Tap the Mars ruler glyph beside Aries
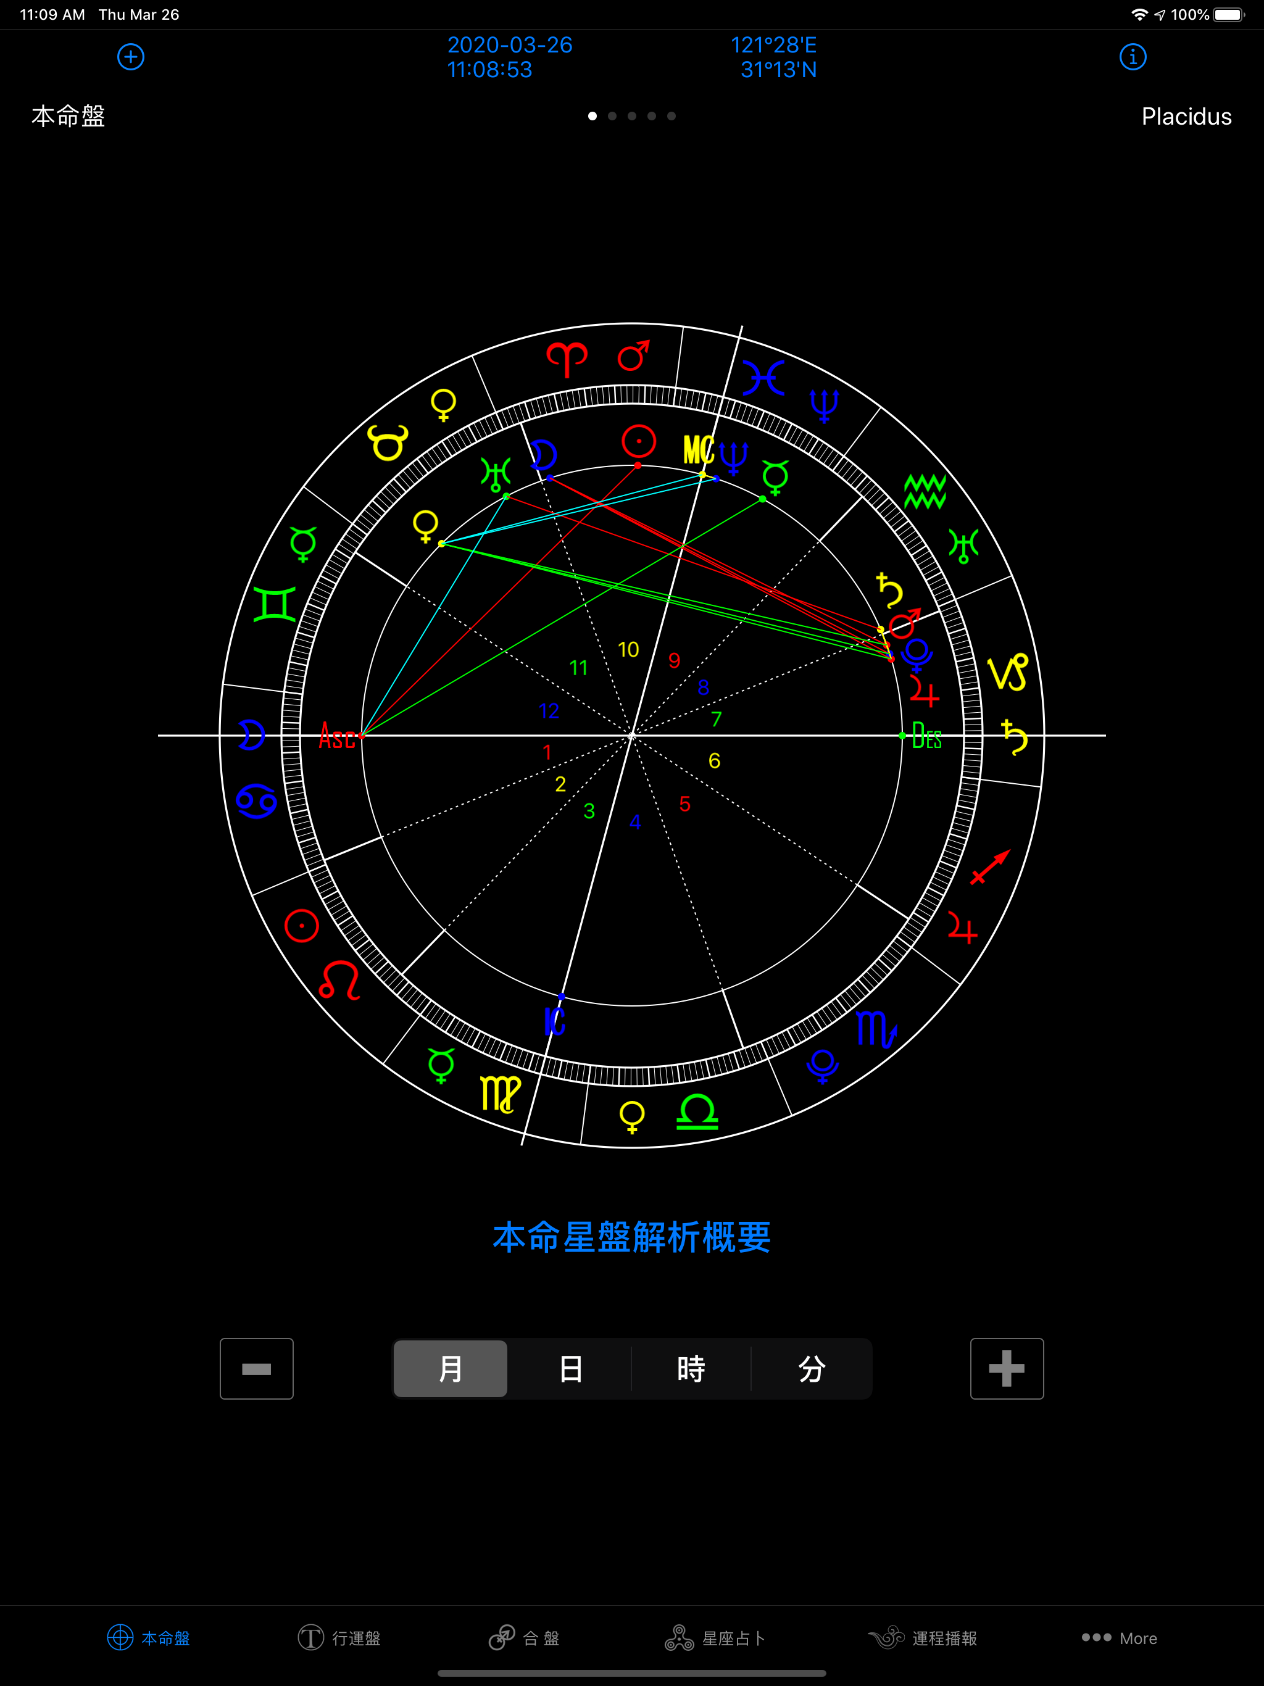Viewport: 1264px width, 1686px height. coord(633,355)
